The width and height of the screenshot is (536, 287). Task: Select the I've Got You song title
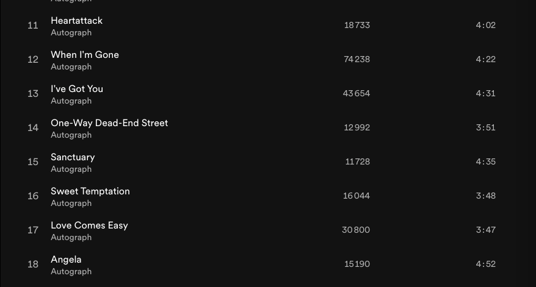point(77,89)
